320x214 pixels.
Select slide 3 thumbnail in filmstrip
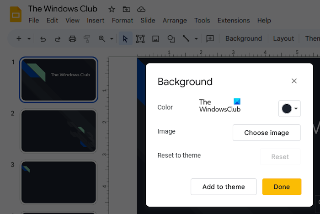(59, 182)
